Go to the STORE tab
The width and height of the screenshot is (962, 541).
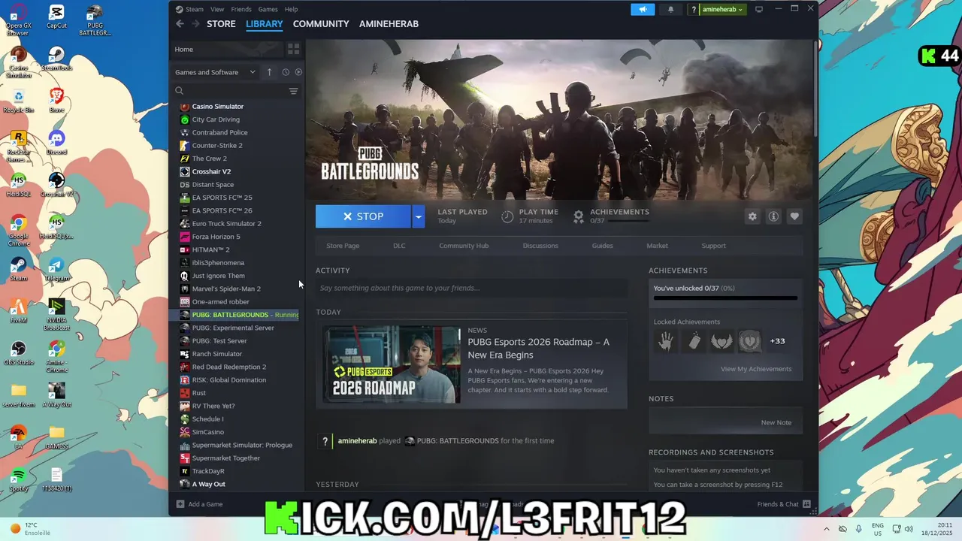coord(221,24)
